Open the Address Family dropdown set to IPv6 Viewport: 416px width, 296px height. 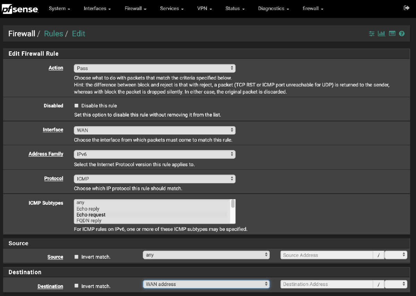coord(154,154)
